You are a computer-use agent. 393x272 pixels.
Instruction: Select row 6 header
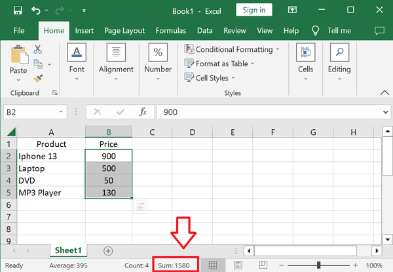pyautogui.click(x=9, y=204)
